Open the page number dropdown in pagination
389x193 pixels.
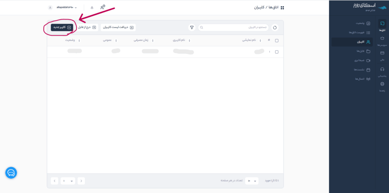point(68,181)
